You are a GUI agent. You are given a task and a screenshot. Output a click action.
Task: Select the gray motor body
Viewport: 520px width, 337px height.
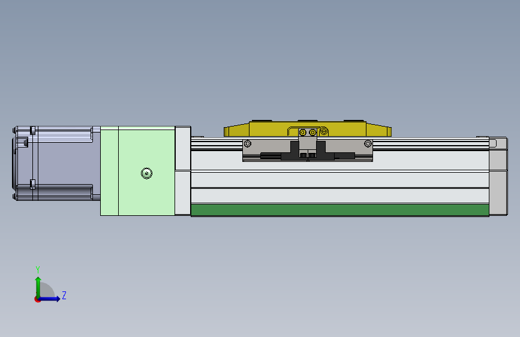click(x=56, y=163)
